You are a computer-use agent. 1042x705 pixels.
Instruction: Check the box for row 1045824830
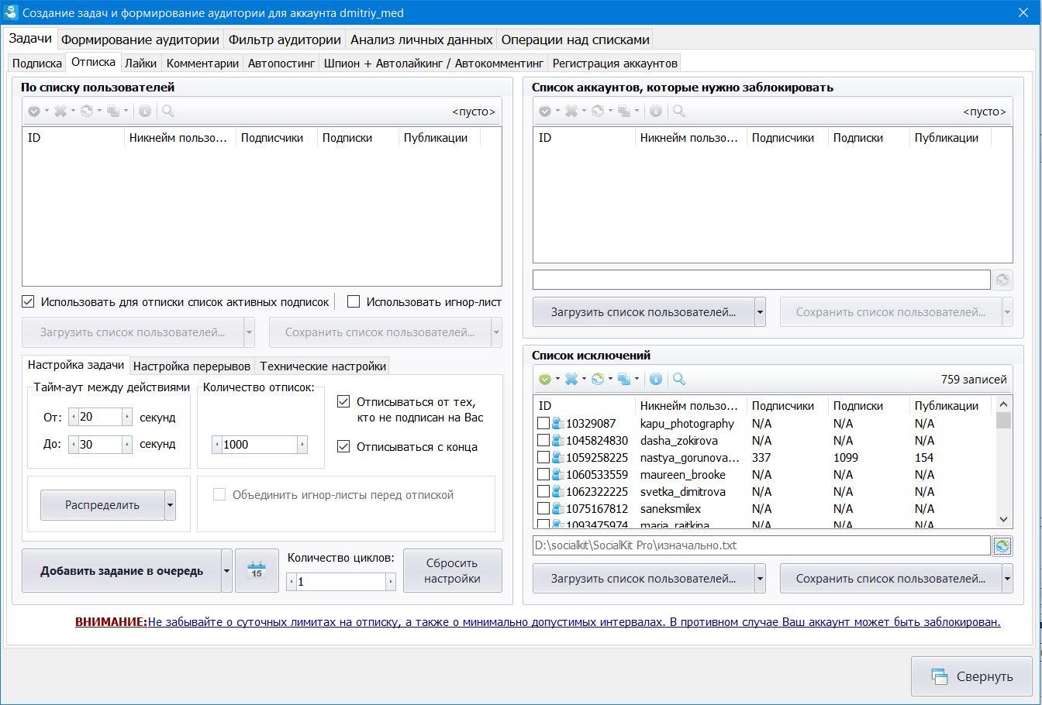[x=543, y=441]
